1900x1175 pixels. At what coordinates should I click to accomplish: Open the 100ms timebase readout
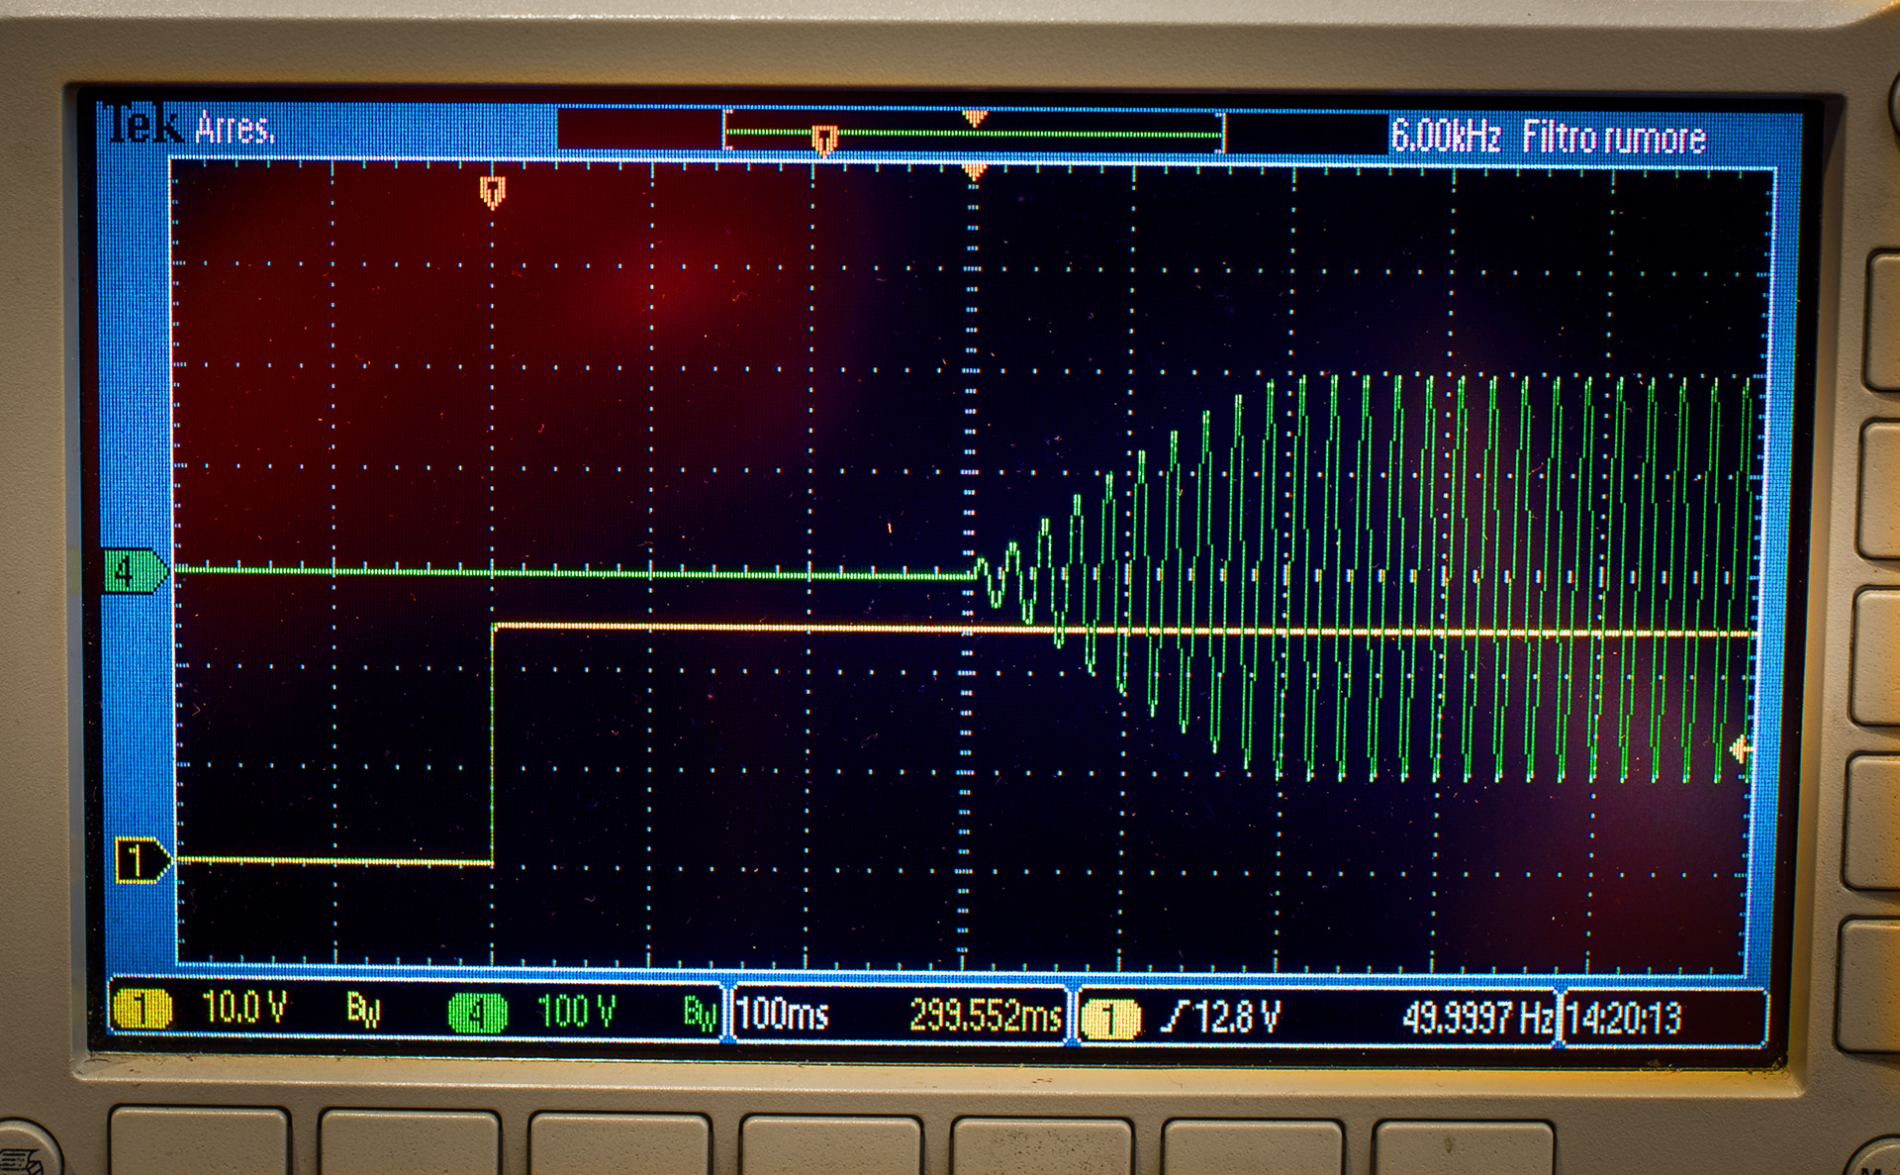click(x=783, y=1014)
